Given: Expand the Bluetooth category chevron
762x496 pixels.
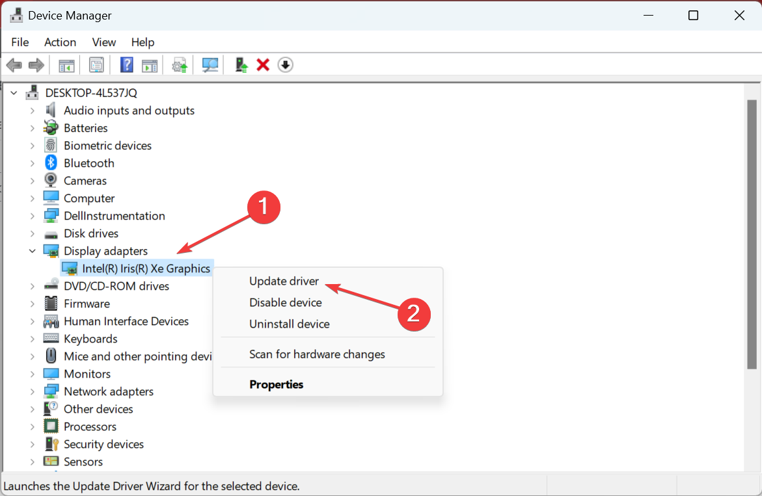Looking at the screenshot, I should coord(33,163).
